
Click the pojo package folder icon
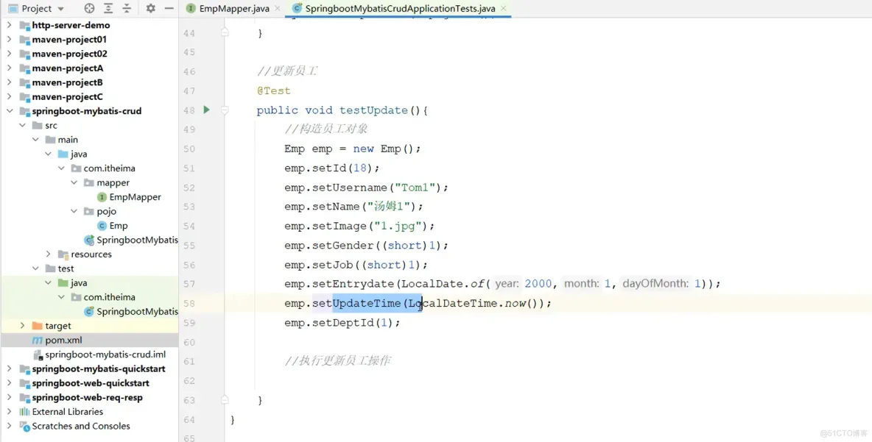(89, 211)
